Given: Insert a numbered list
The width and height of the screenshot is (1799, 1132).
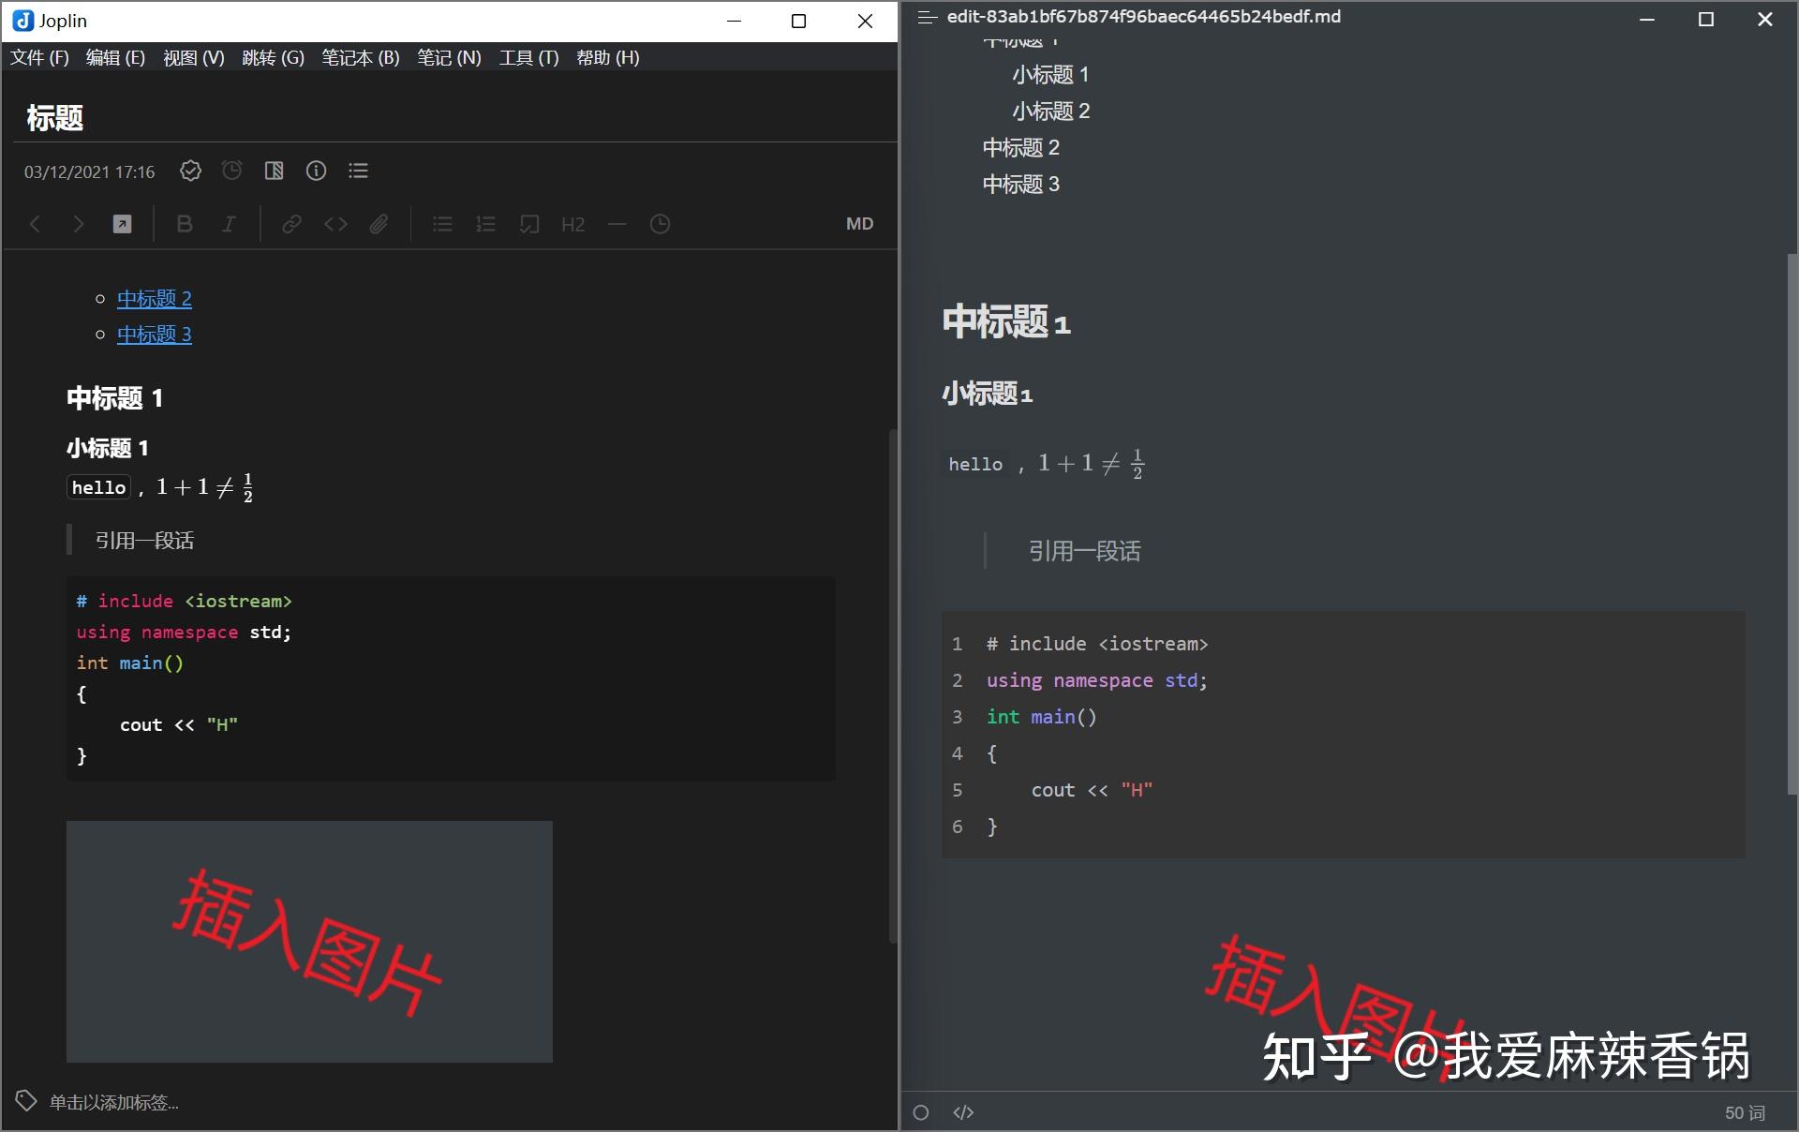Looking at the screenshot, I should click(485, 224).
